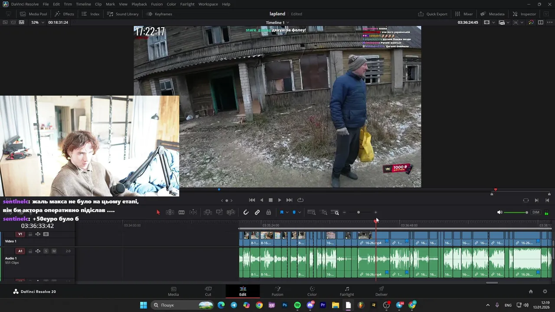Go to first frame in transport controls
The width and height of the screenshot is (555, 312).
252,200
